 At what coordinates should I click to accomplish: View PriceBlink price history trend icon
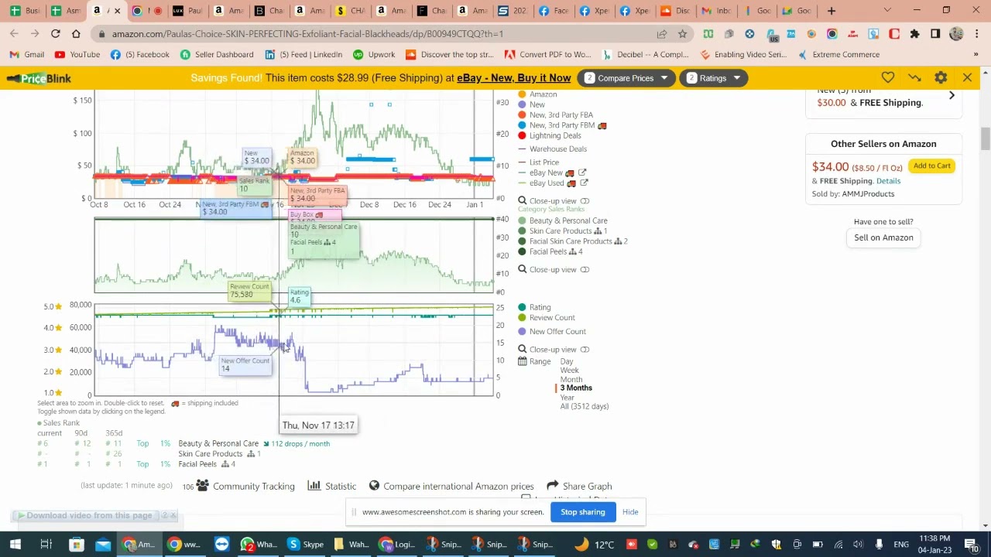pyautogui.click(x=914, y=77)
